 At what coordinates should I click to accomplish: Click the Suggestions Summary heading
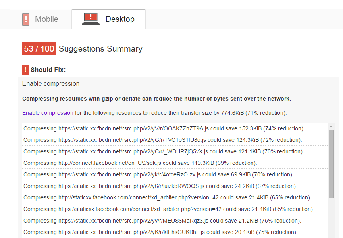pyautogui.click(x=100, y=49)
